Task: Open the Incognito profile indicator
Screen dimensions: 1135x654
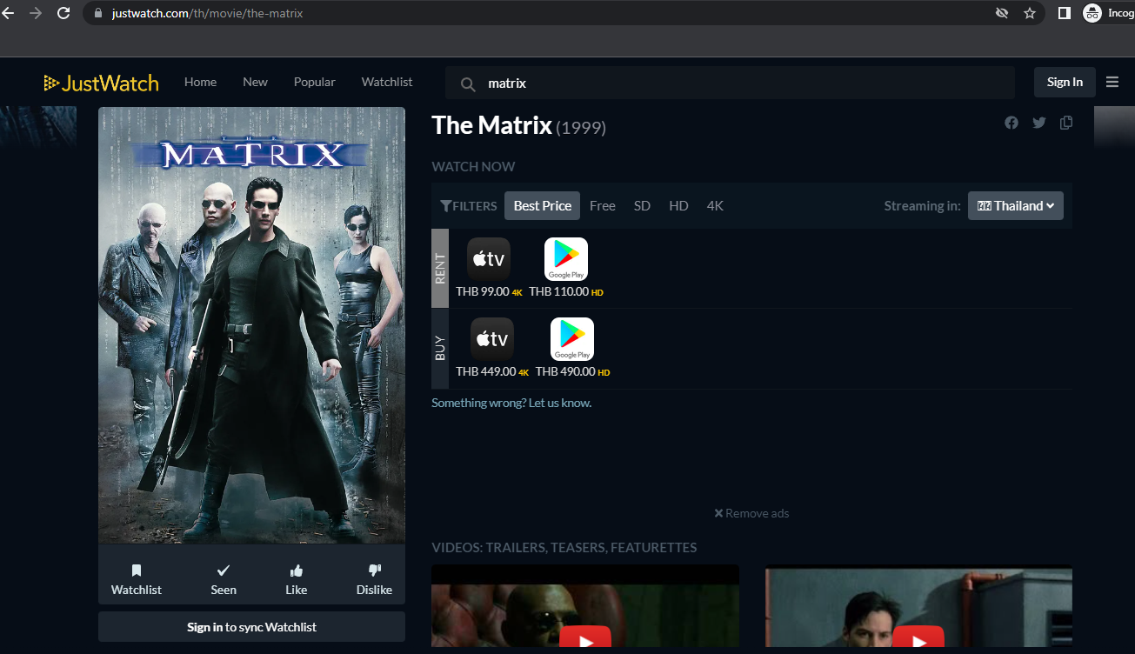Action: 1108,13
